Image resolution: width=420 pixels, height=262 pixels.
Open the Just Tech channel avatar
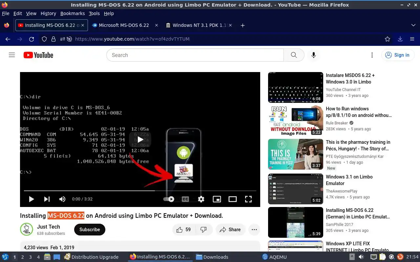27,229
